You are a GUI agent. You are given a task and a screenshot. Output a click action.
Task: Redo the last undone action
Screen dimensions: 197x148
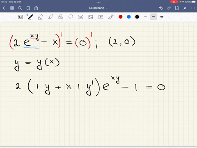(169, 8)
